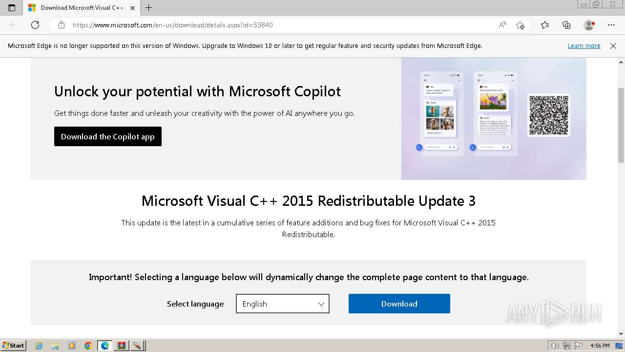Click the Read aloud icon
The height and width of the screenshot is (352, 625).
[x=502, y=25]
